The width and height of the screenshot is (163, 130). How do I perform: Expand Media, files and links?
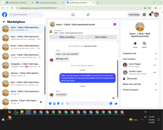point(140,84)
